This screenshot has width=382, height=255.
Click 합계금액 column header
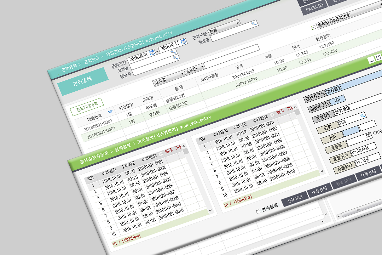click(323, 38)
